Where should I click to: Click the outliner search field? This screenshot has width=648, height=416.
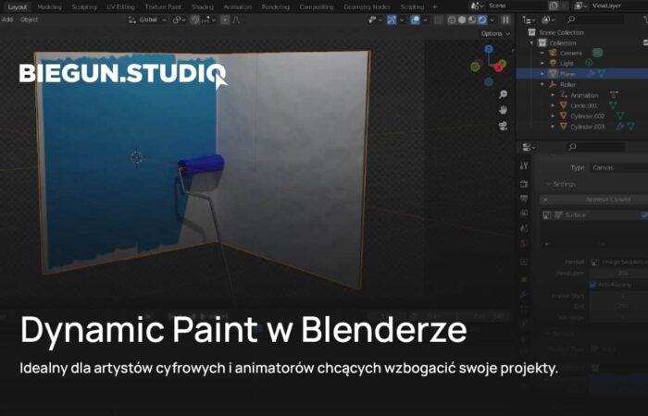click(595, 19)
